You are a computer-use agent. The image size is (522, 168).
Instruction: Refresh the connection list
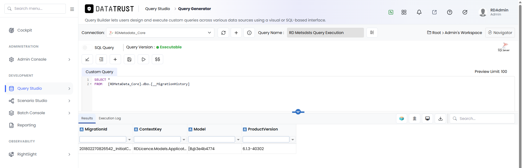pyautogui.click(x=223, y=33)
